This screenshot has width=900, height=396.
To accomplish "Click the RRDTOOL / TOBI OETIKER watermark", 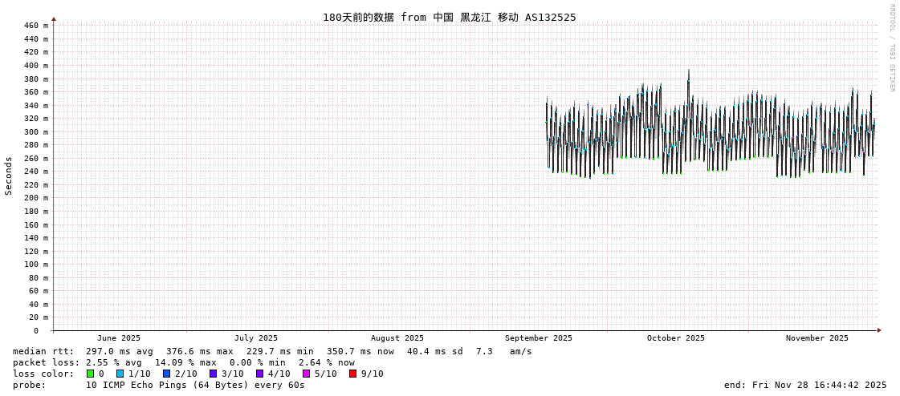I will point(891,48).
